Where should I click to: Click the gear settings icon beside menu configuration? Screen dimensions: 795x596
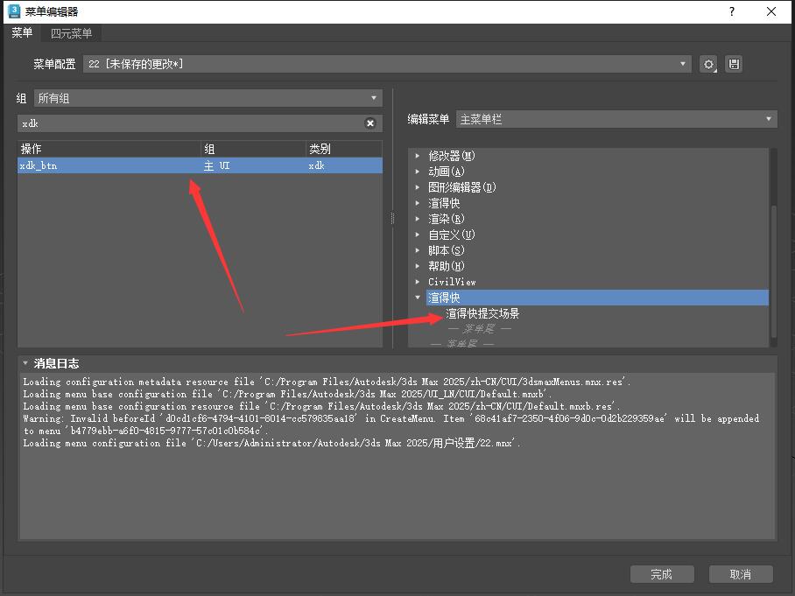coord(708,64)
